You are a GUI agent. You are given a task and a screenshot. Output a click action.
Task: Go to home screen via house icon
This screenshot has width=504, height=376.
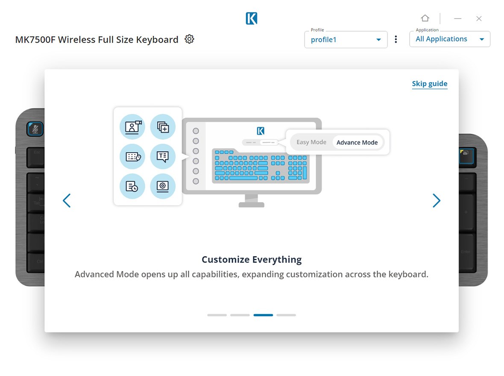(425, 18)
